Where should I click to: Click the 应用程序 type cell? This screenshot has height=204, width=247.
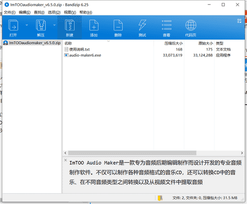tap(223, 55)
